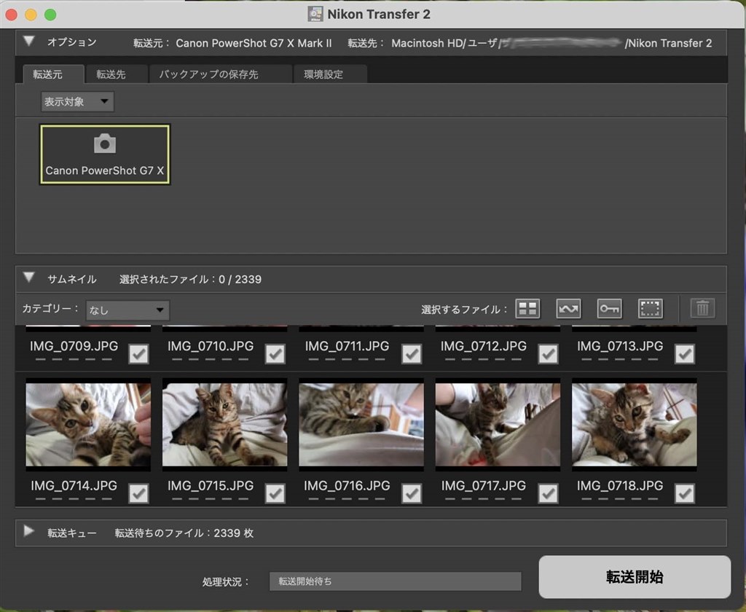Collapse the オプション section triangle
746x612 pixels.
[28, 42]
